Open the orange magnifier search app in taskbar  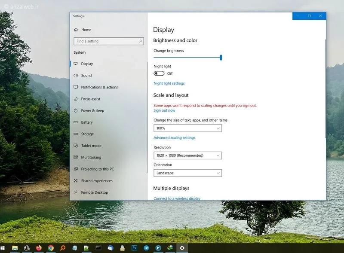pos(63,248)
